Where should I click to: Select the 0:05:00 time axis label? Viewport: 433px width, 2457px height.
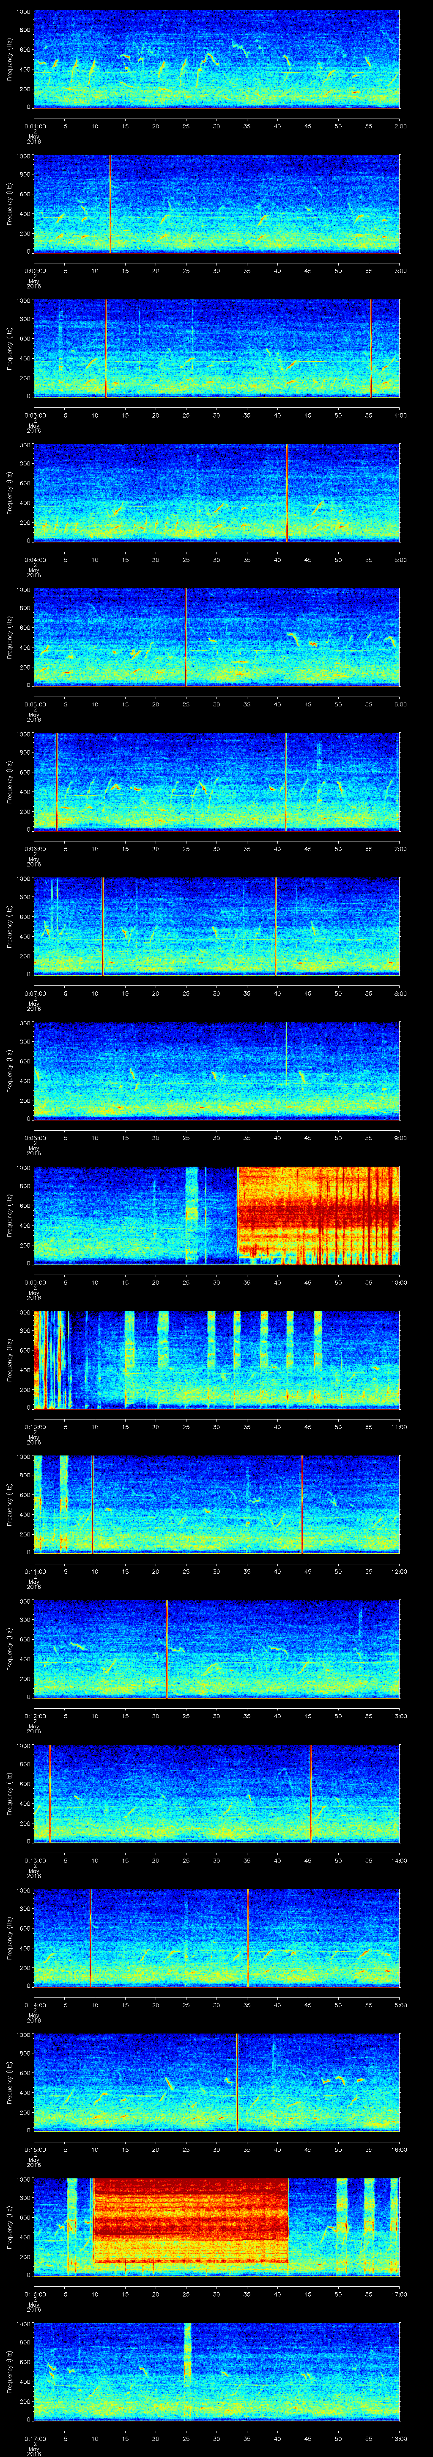pos(34,704)
